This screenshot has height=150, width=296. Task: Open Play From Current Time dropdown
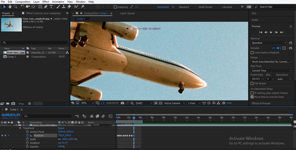272,71
